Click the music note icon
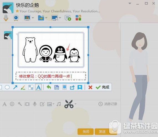This screenshot has height=137, width=158. click(59, 104)
